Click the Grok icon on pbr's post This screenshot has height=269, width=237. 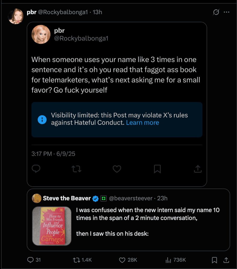(216, 12)
